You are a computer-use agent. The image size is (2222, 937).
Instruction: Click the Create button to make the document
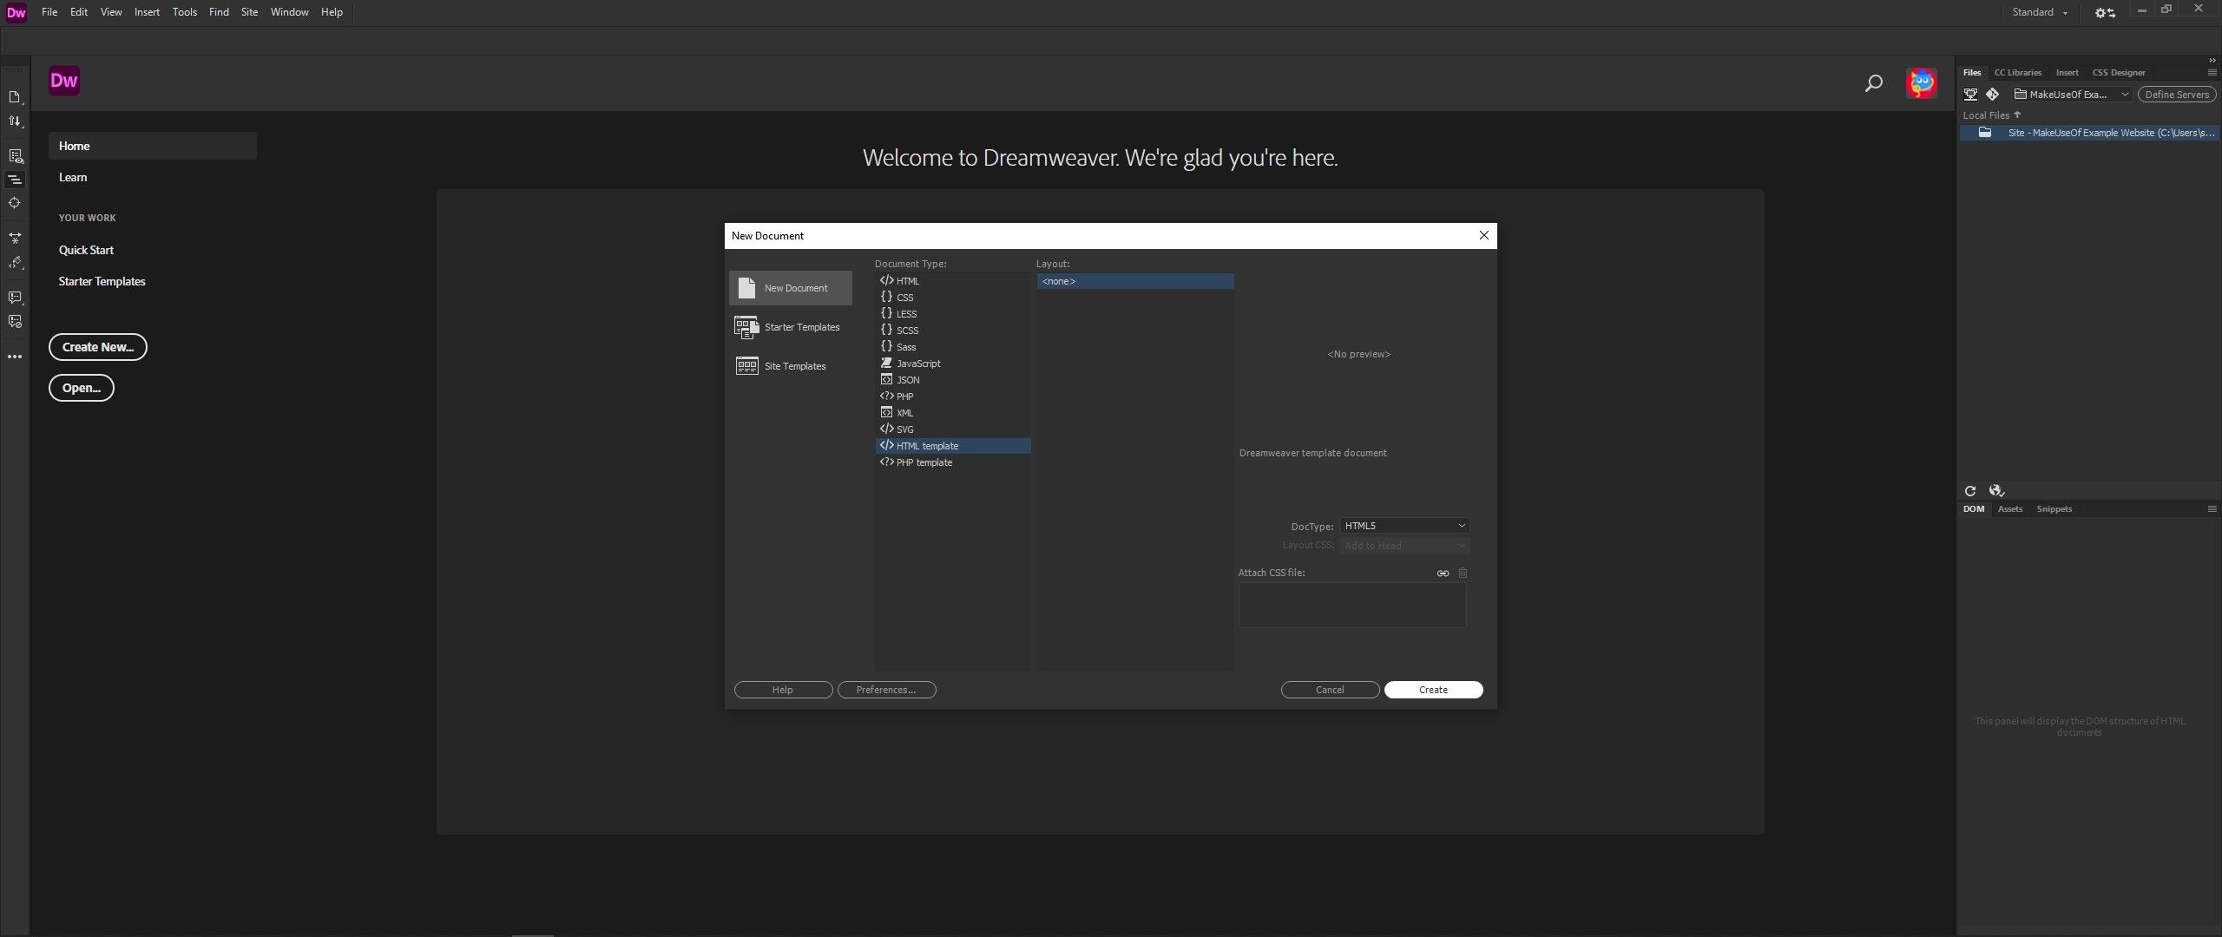pyautogui.click(x=1433, y=690)
